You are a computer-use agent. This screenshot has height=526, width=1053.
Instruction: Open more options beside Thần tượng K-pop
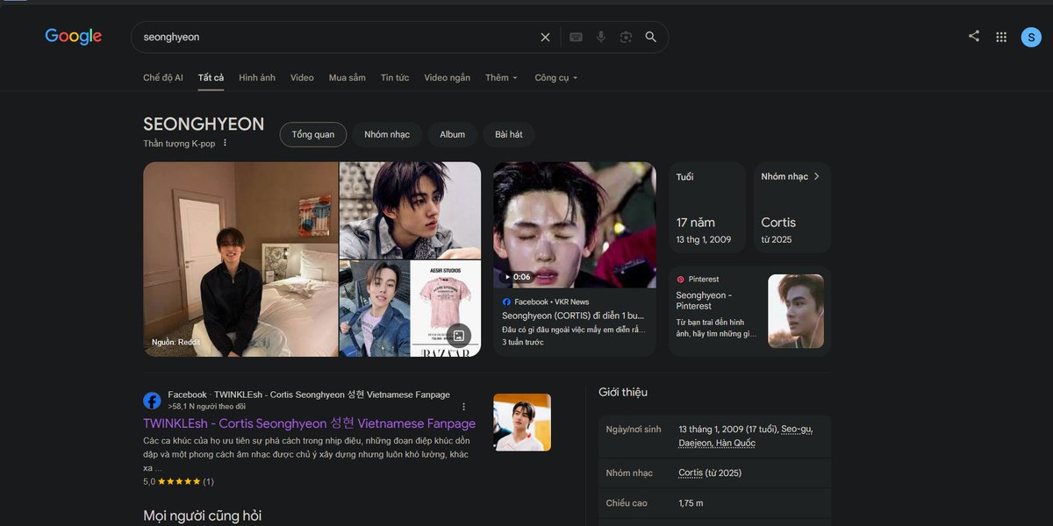coord(225,143)
